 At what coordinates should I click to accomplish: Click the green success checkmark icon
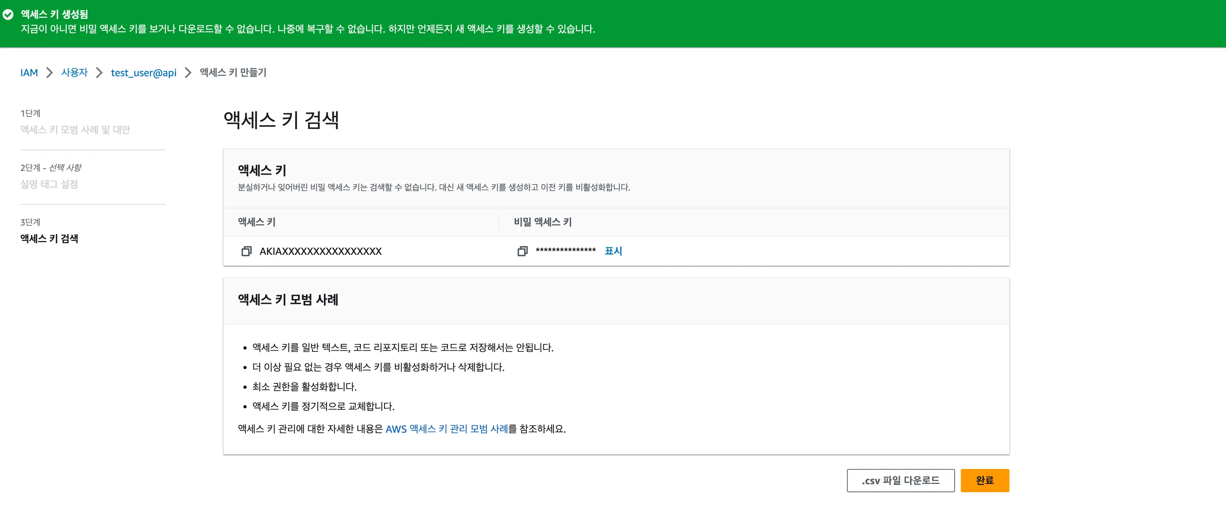pyautogui.click(x=8, y=15)
